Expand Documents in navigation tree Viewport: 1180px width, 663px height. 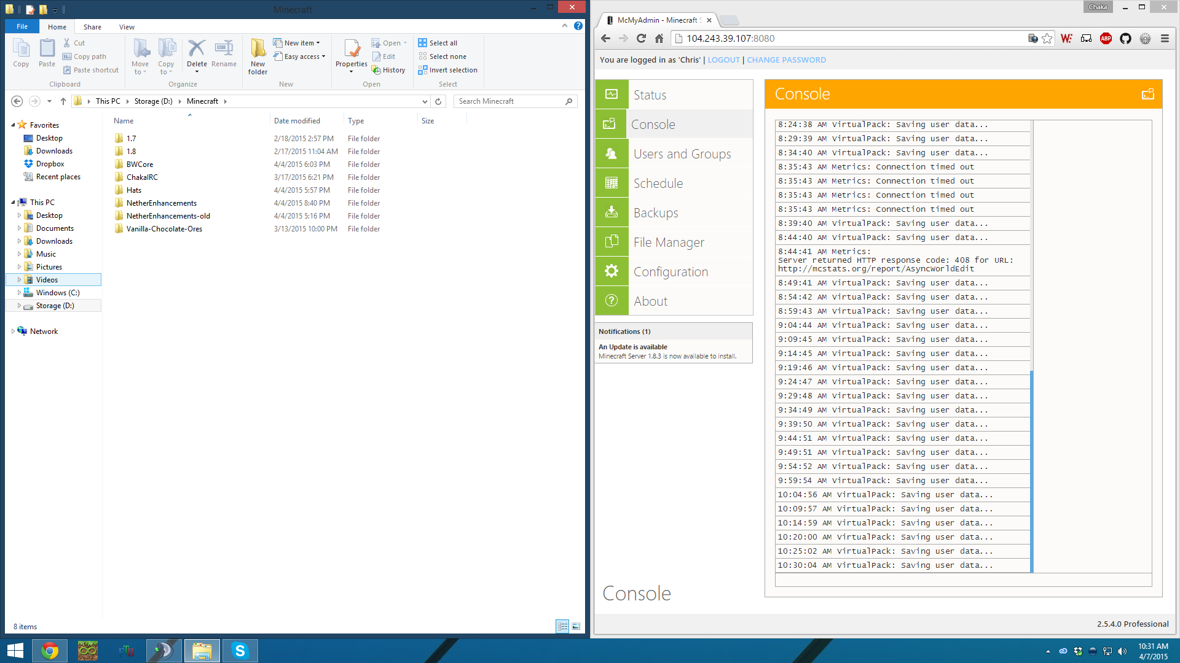[x=19, y=228]
